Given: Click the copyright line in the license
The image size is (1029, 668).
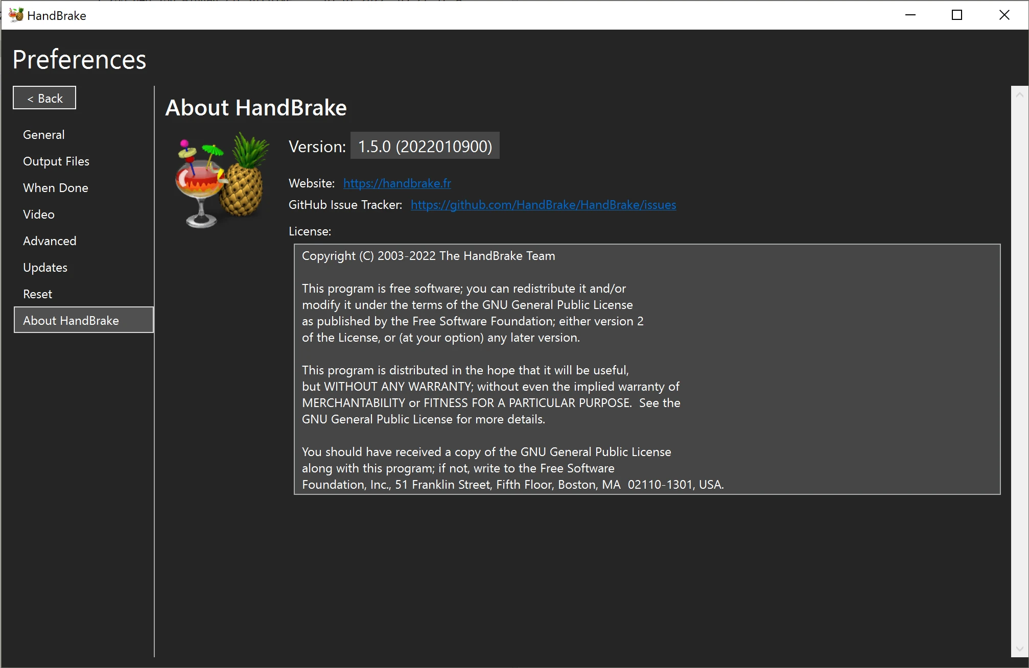Looking at the screenshot, I should pos(428,256).
